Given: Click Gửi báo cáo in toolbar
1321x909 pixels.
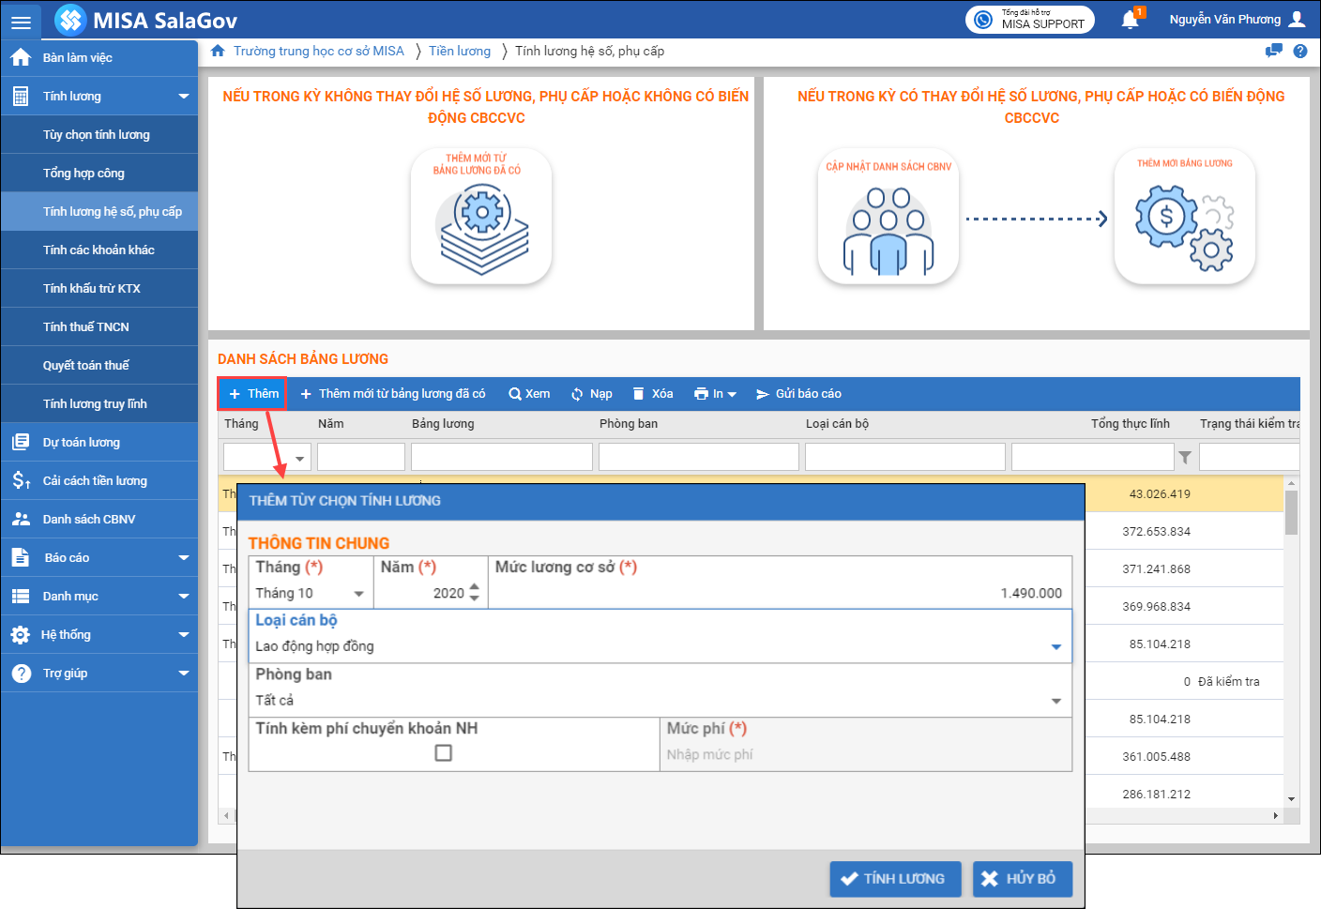Looking at the screenshot, I should pyautogui.click(x=798, y=394).
